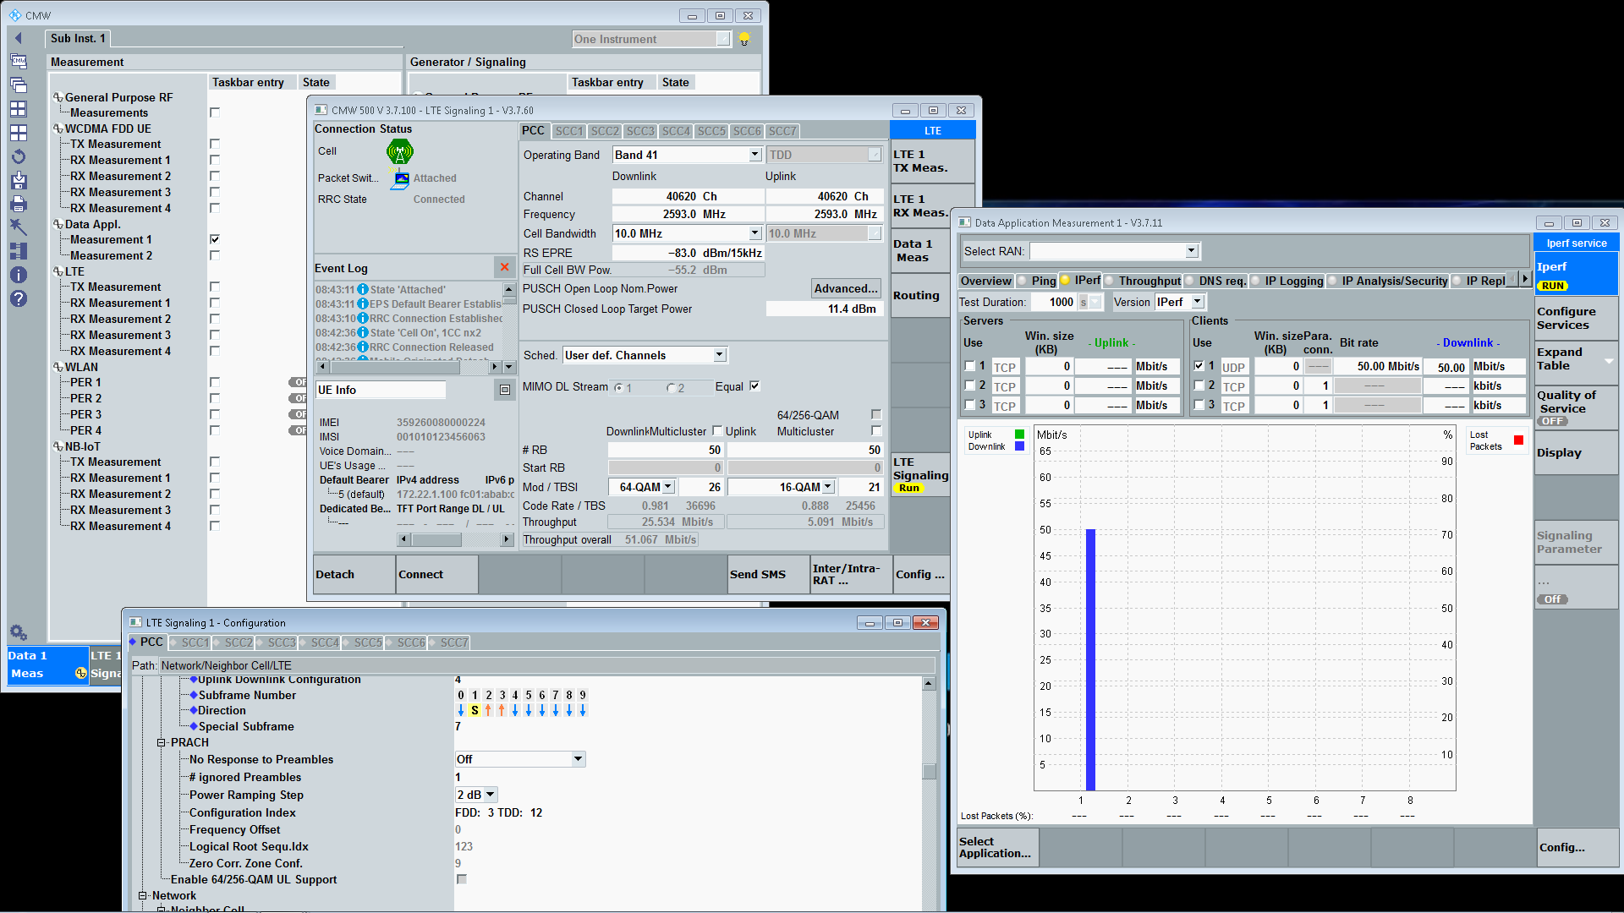Click the Advanced... button
The height and width of the screenshot is (913, 1624).
coord(845,288)
